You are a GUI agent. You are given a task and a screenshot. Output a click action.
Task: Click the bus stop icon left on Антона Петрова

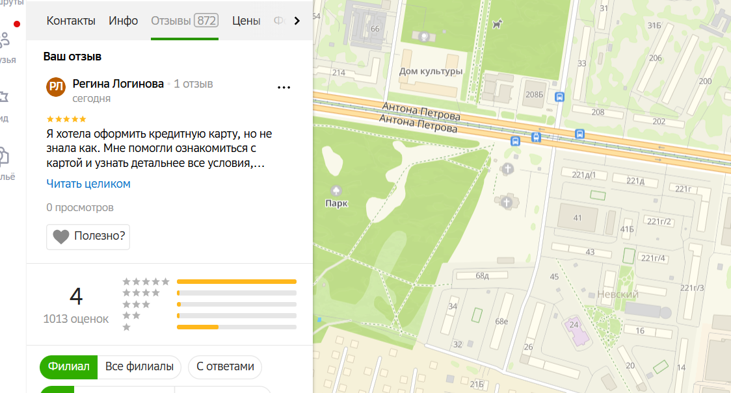[515, 141]
